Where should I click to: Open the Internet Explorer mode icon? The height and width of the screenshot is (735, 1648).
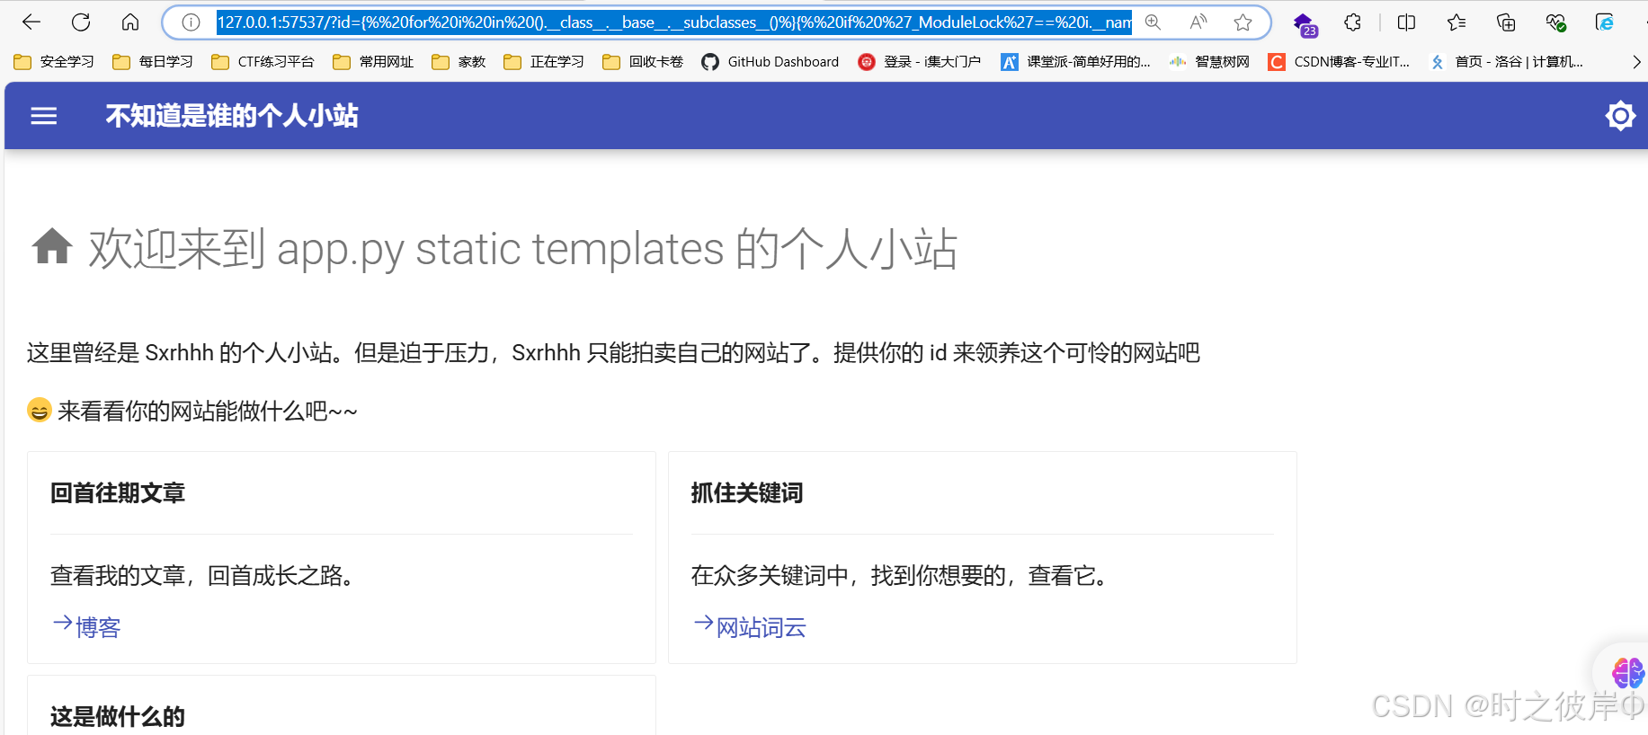(1605, 22)
